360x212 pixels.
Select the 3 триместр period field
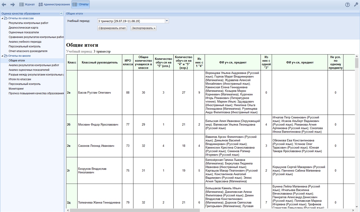tap(131, 21)
